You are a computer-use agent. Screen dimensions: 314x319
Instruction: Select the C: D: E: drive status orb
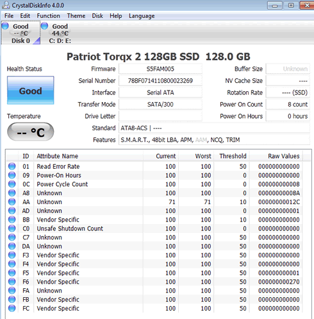tap(44, 26)
